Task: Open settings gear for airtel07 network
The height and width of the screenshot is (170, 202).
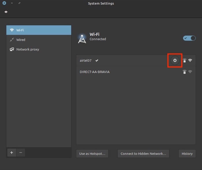Action: coord(175,60)
